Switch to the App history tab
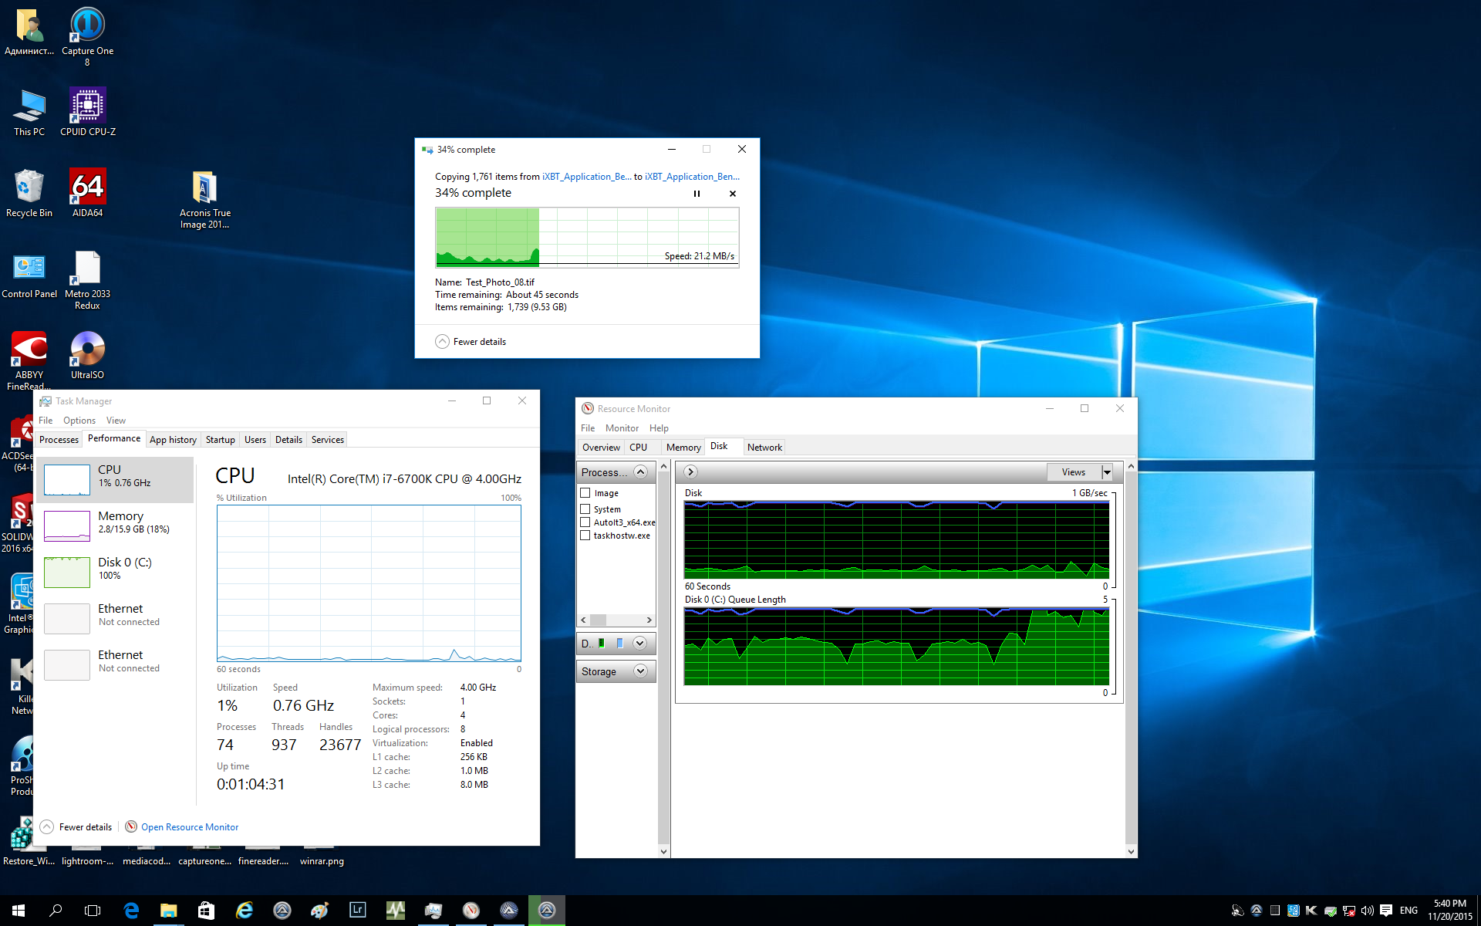The height and width of the screenshot is (926, 1481). pyautogui.click(x=173, y=440)
